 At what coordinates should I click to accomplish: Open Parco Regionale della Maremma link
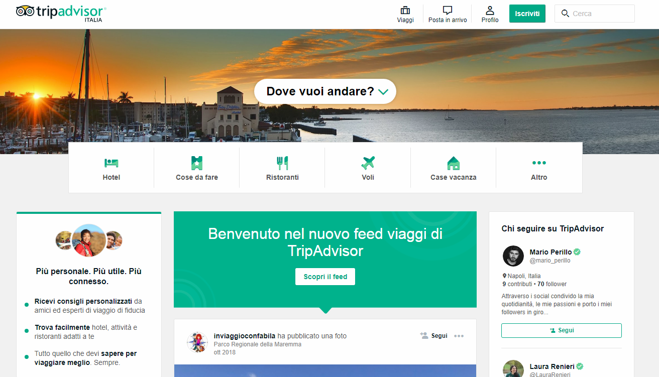click(x=258, y=344)
